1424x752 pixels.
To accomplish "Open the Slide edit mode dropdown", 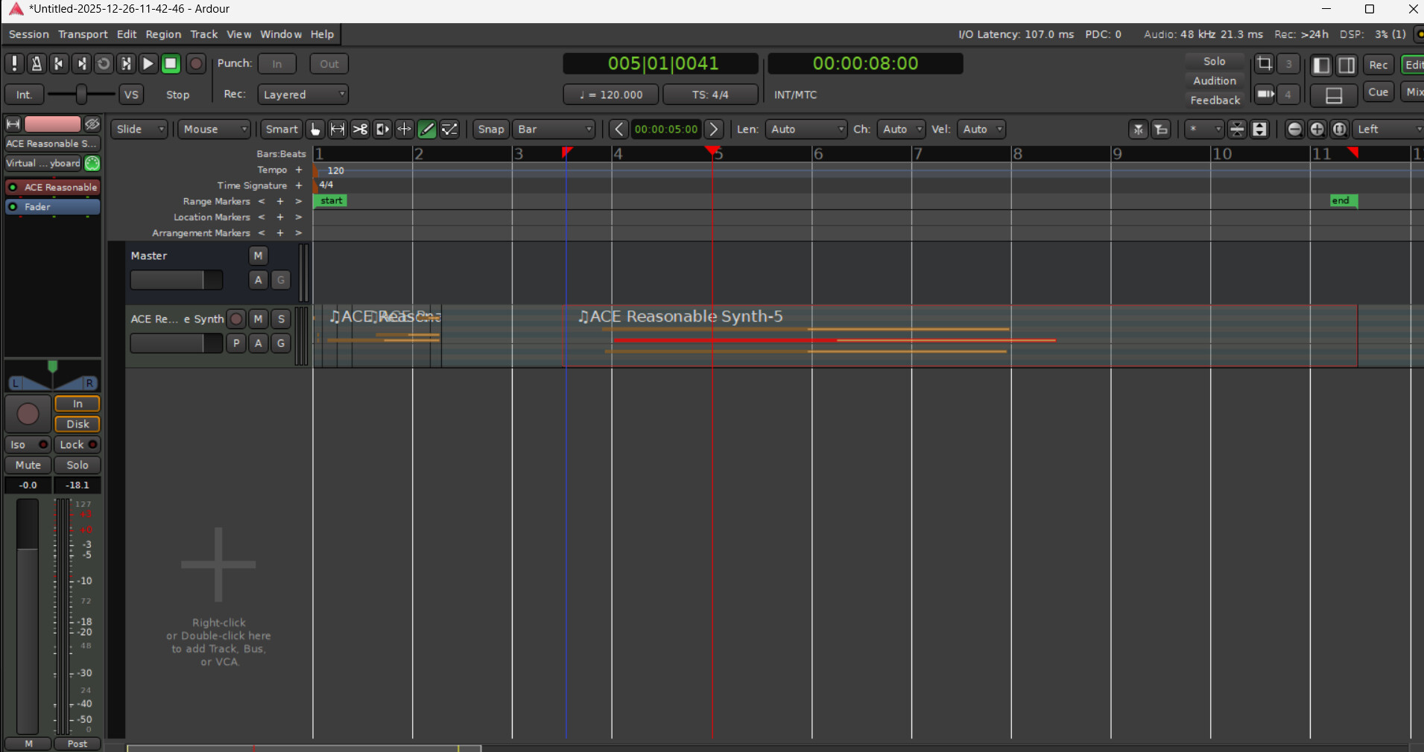I will point(140,130).
